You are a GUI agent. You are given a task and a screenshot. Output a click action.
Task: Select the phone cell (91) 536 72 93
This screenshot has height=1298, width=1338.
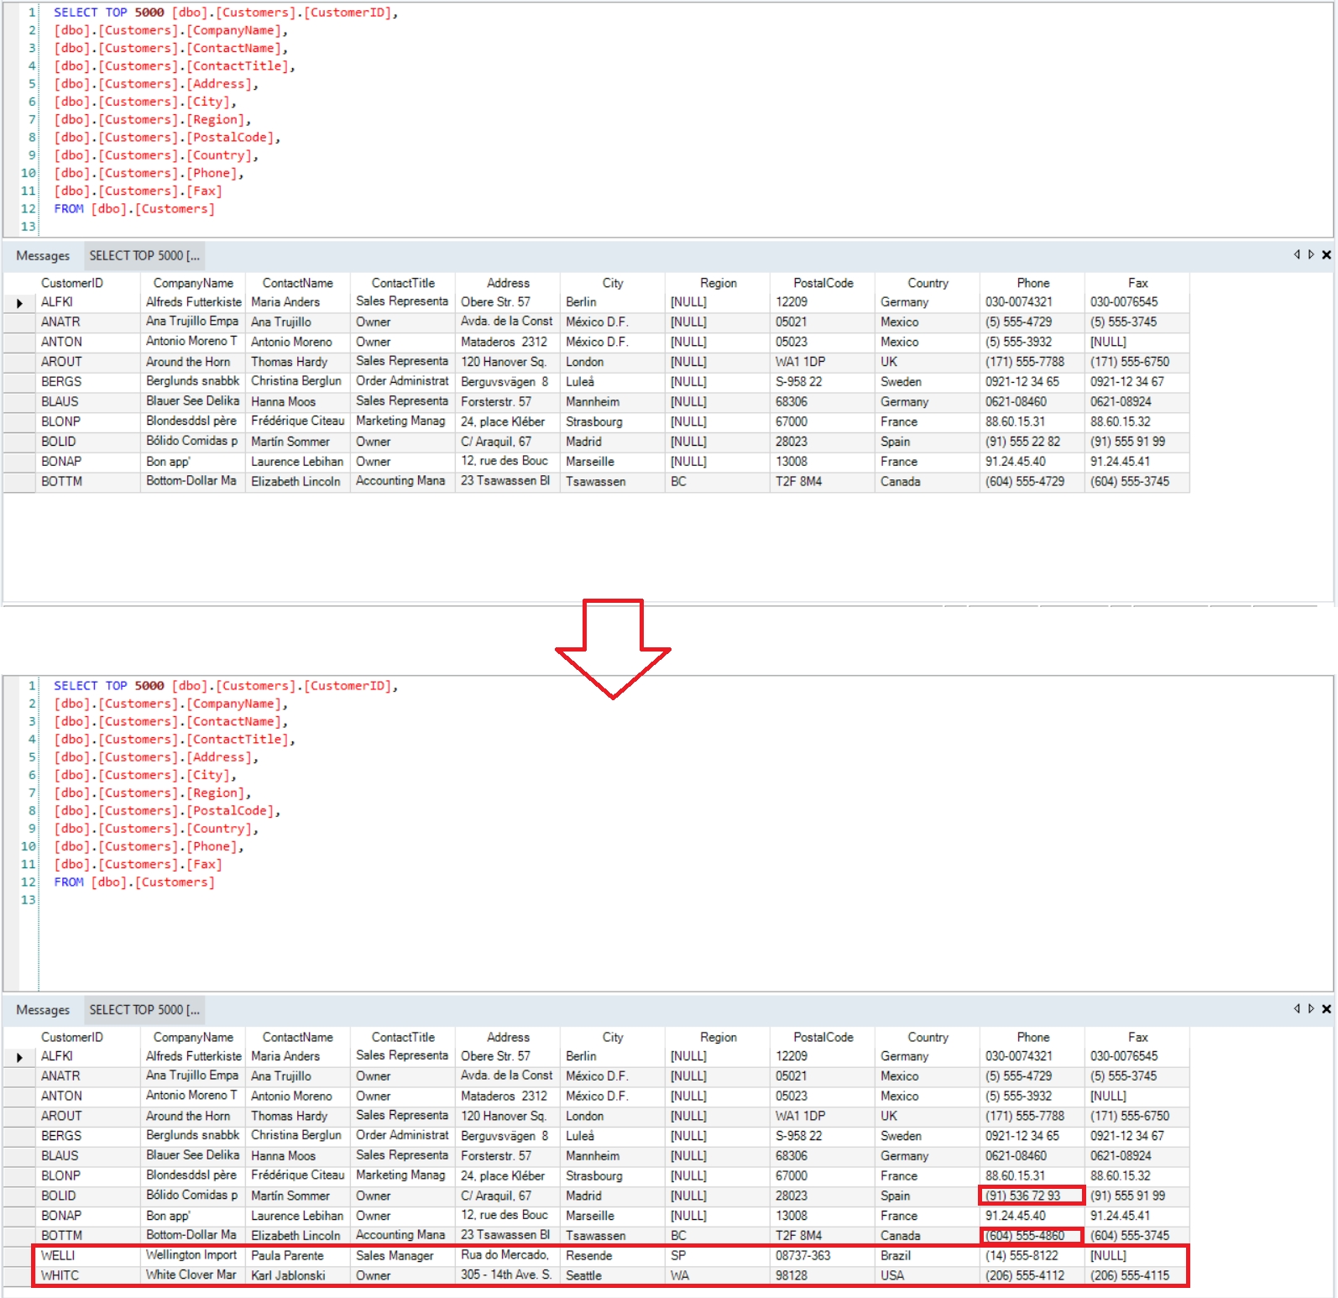(1023, 1196)
